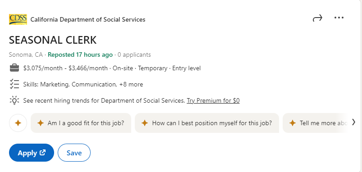Click the external link icon on Apply
Image resolution: width=362 pixels, height=172 pixels.
(x=43, y=152)
